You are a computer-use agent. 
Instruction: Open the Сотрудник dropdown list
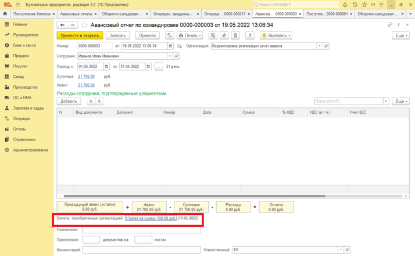170,56
